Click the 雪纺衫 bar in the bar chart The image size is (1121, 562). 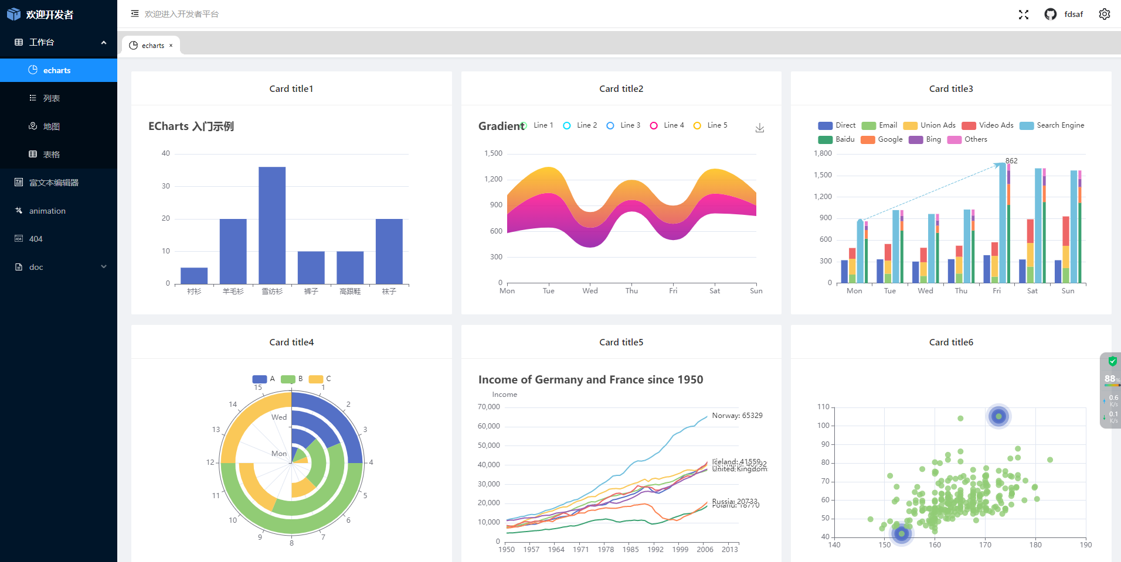click(x=272, y=225)
